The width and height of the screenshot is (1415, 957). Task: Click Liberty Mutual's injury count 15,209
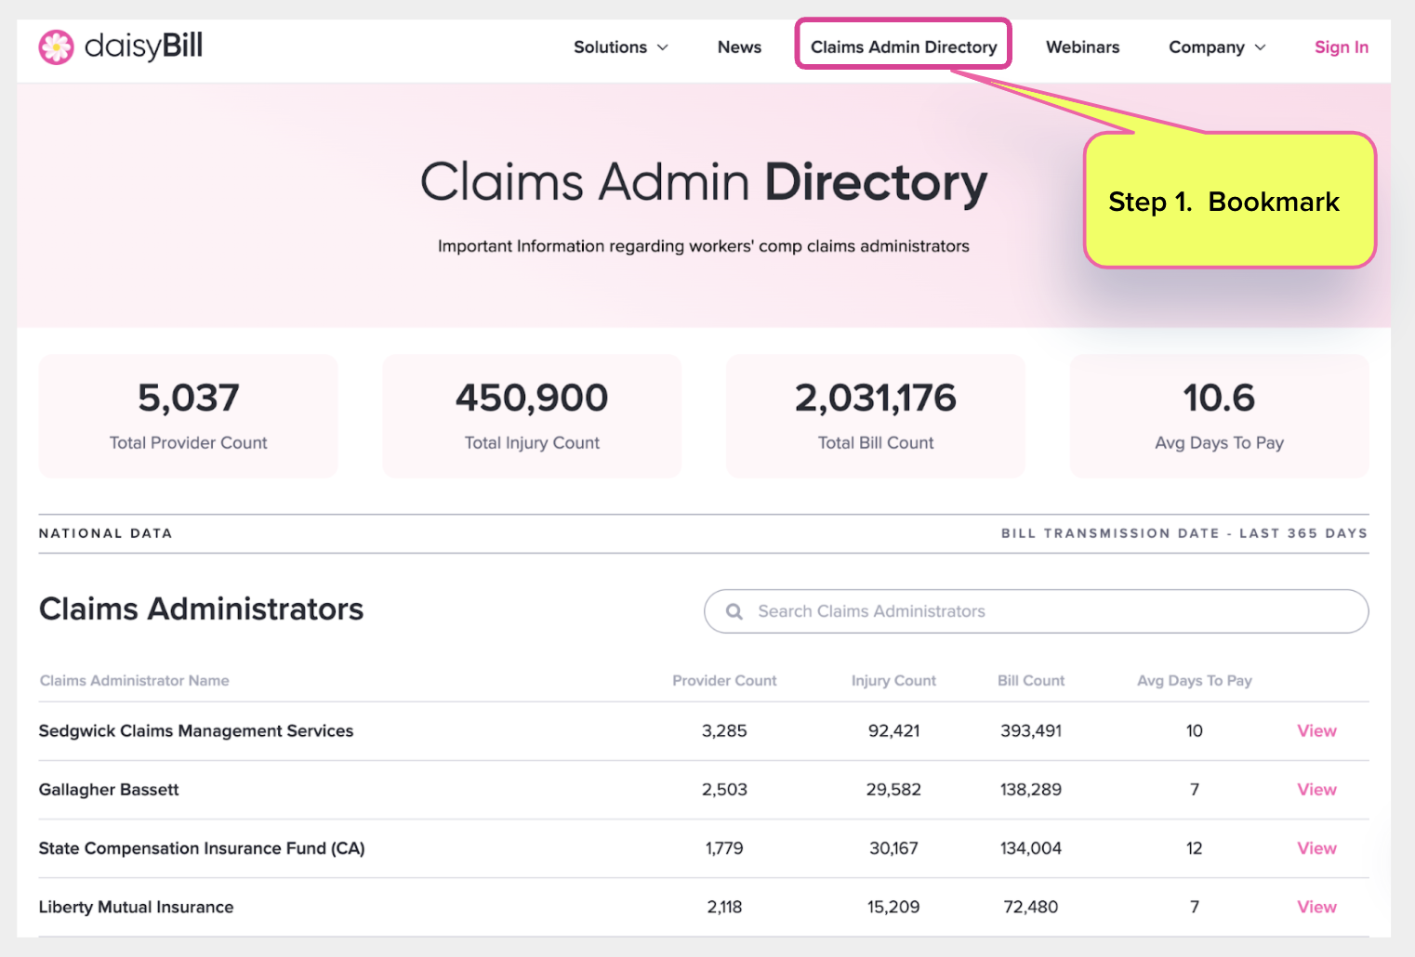click(893, 907)
